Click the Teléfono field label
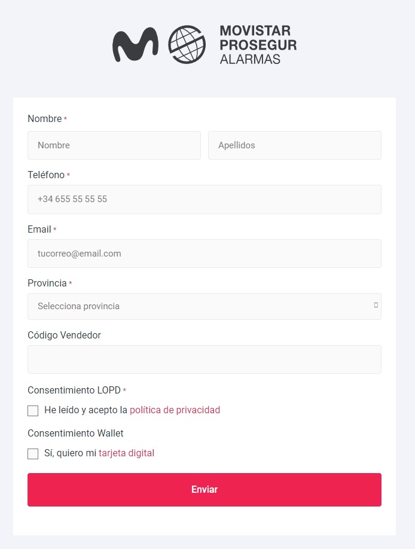This screenshot has width=415, height=549. (x=46, y=175)
